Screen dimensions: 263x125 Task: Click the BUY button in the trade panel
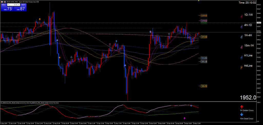23,5
